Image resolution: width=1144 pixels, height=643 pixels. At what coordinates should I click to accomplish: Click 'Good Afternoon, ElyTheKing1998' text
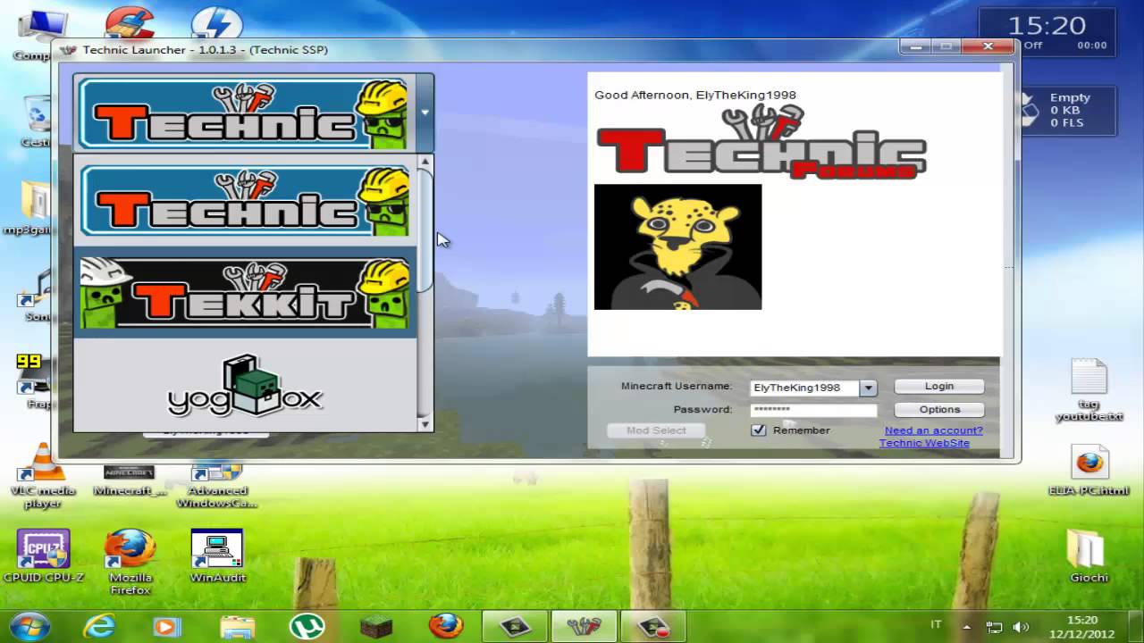pos(694,95)
